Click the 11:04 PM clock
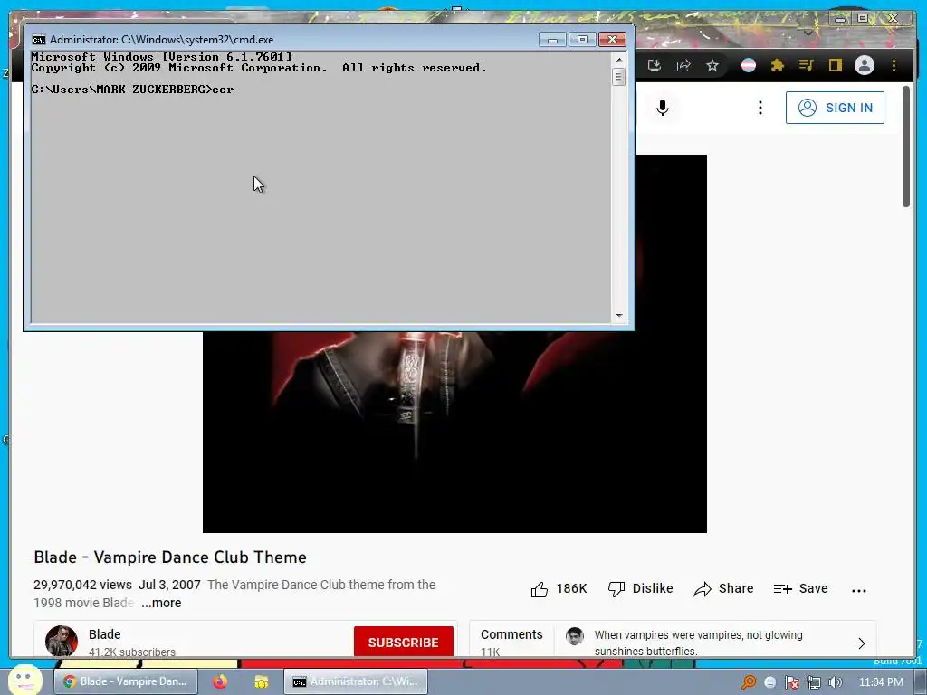This screenshot has height=695, width=927. 881,682
